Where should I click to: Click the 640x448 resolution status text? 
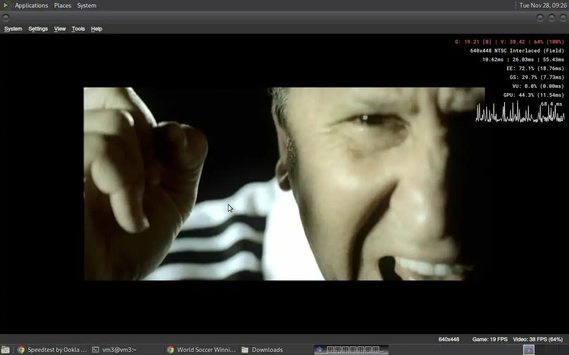[449, 339]
